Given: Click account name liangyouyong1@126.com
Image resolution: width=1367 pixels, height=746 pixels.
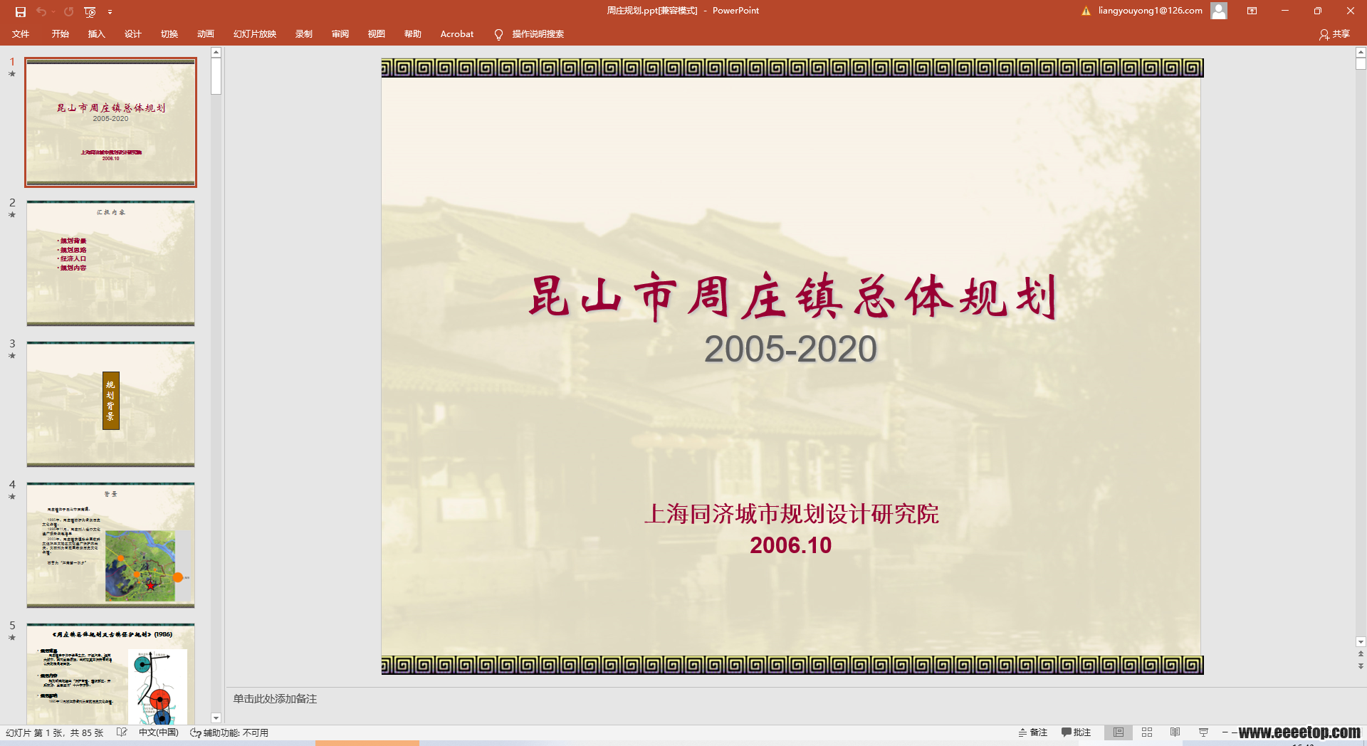Looking at the screenshot, I should click(1150, 11).
